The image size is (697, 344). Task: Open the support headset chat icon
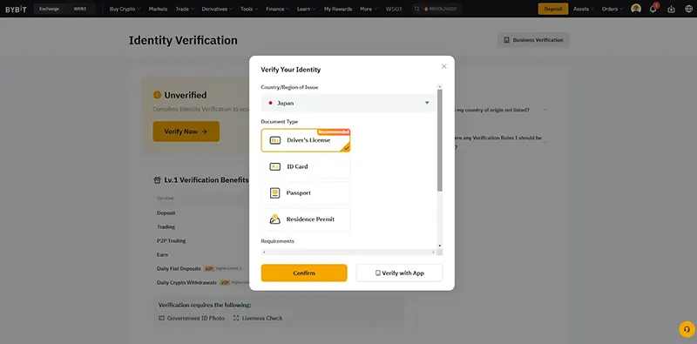point(687,329)
